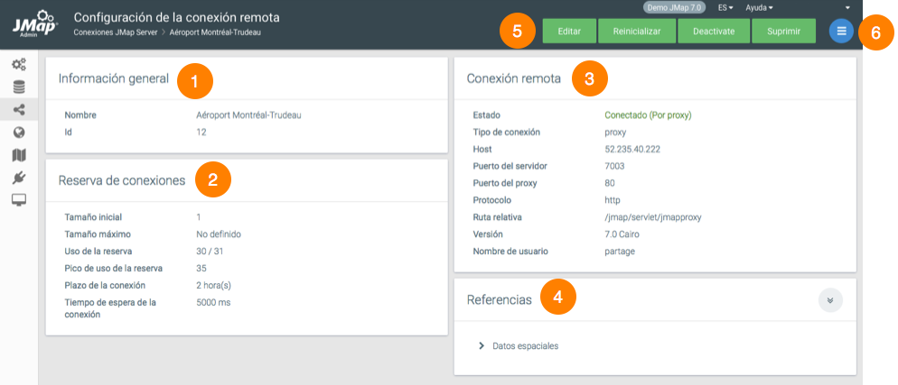Click the Editar button
Screen dimensions: 898x385
tap(569, 32)
